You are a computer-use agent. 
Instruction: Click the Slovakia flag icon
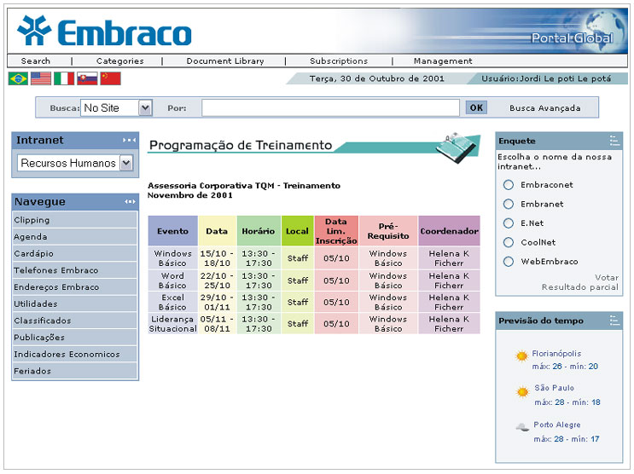(x=87, y=78)
